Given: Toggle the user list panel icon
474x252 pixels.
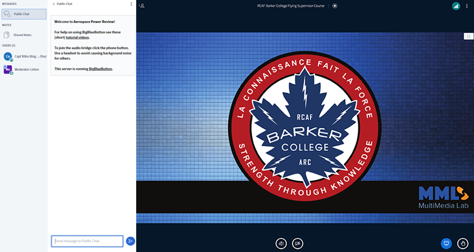Looking at the screenshot, I should (x=142, y=6).
